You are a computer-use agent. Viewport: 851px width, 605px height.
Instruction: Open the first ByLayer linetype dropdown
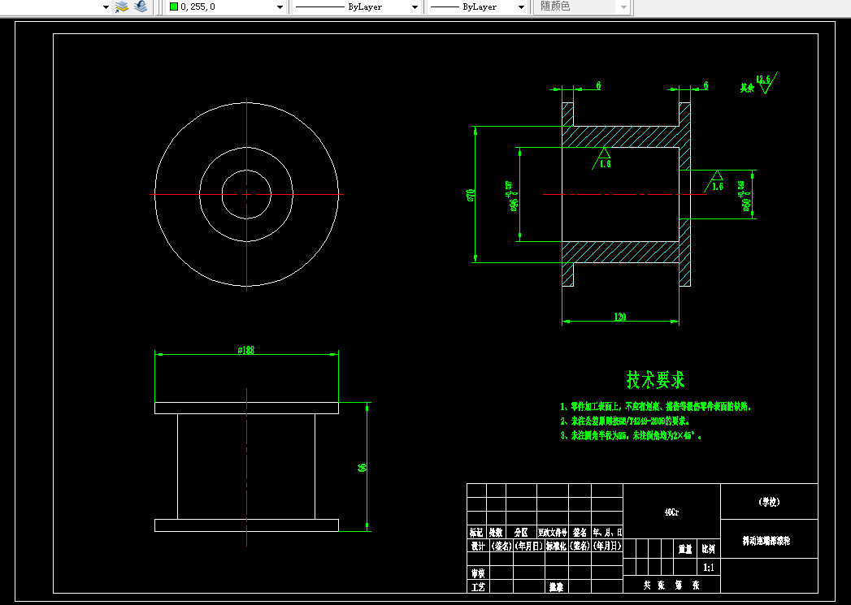click(x=415, y=7)
